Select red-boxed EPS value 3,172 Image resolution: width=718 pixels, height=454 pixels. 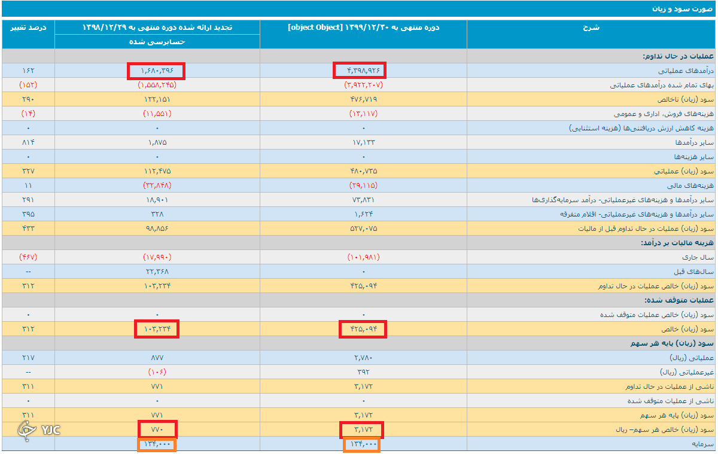pyautogui.click(x=361, y=429)
